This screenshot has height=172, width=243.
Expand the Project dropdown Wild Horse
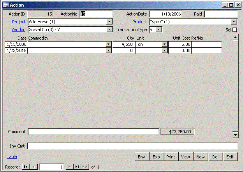(x=109, y=22)
